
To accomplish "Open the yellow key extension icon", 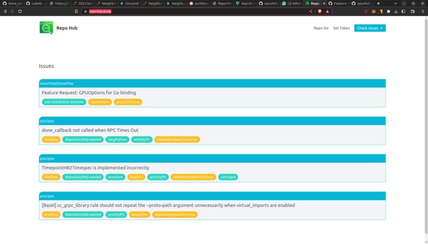I will 381,12.
